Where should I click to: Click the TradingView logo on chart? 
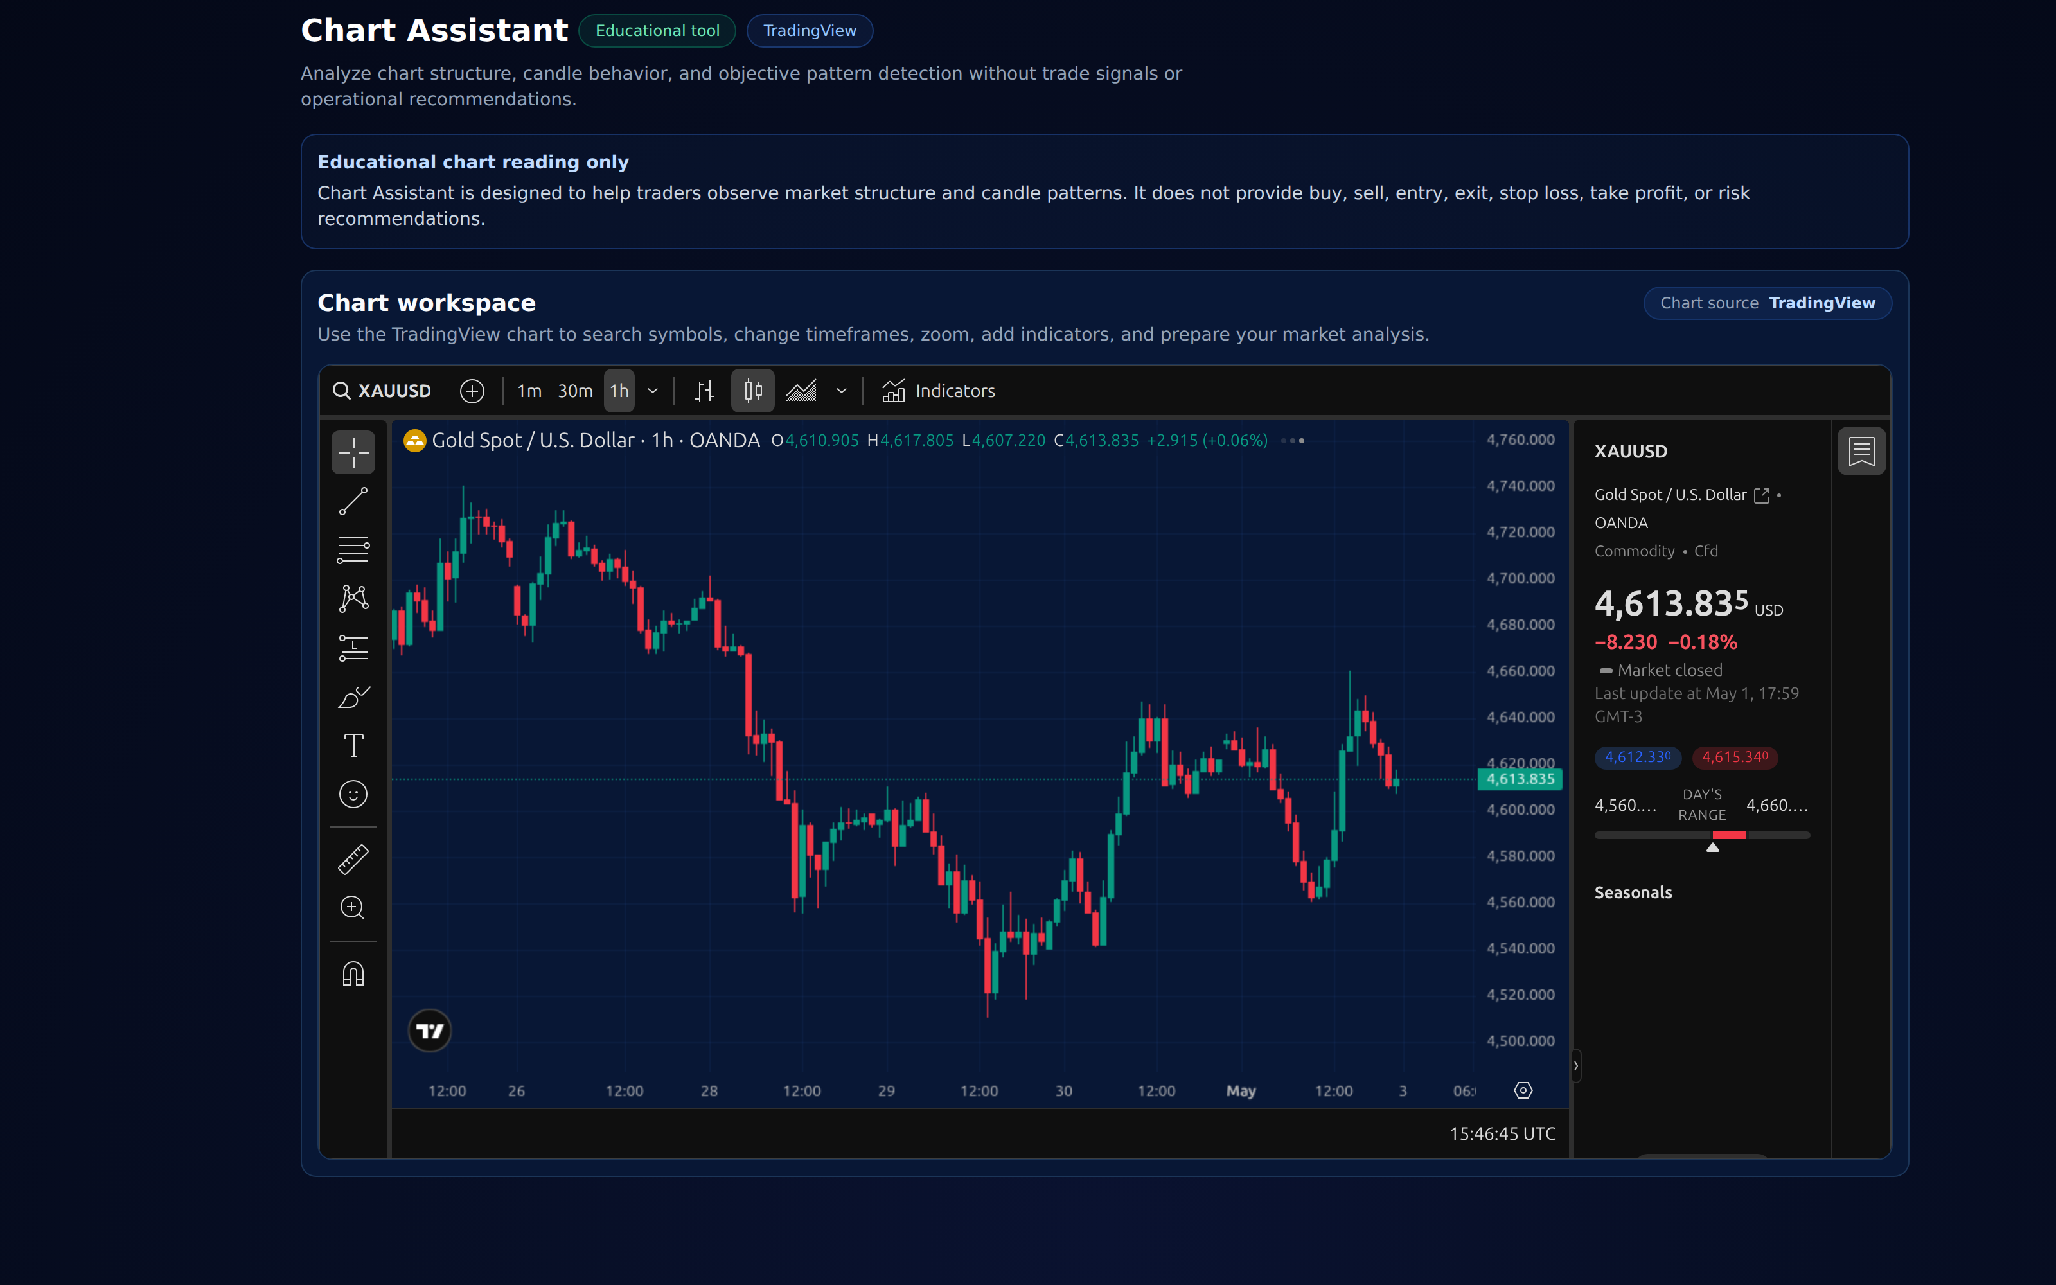(430, 1031)
